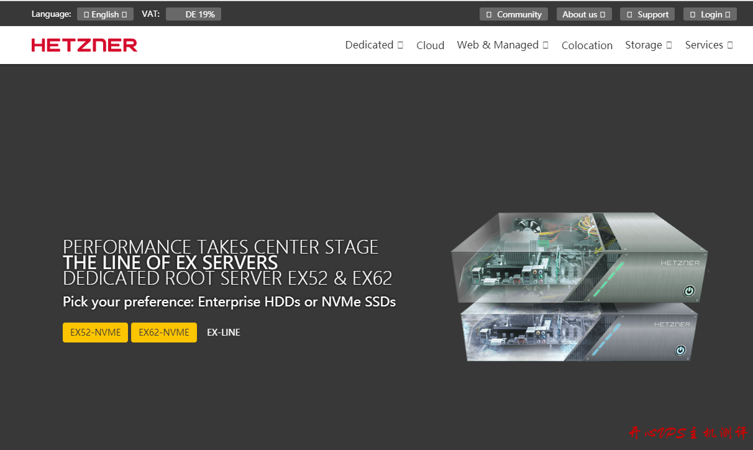Screen dimensions: 753x450
Task: Click power icon on the lower server
Action: pos(680,351)
